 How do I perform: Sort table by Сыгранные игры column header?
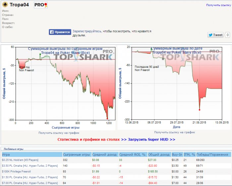pyautogui.click(x=77, y=155)
